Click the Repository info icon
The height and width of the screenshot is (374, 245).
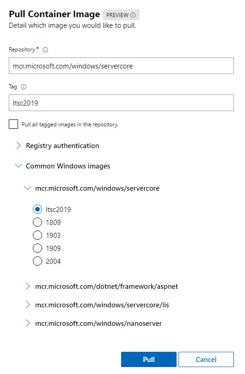click(x=45, y=50)
